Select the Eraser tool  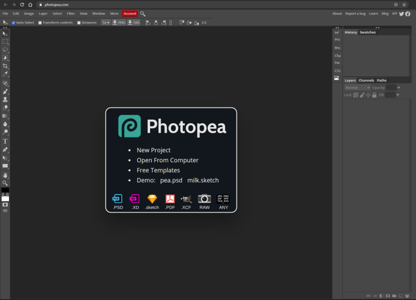coord(5,107)
